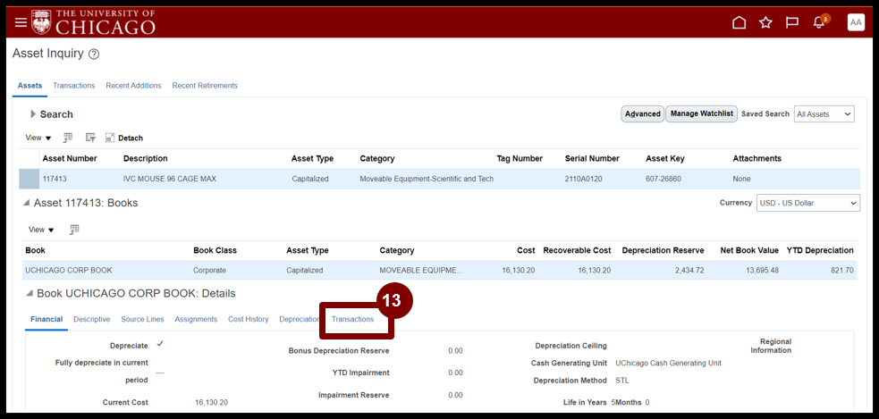Image resolution: width=879 pixels, height=419 pixels.
Task: Click the University of Chicago logo
Action: point(93,21)
